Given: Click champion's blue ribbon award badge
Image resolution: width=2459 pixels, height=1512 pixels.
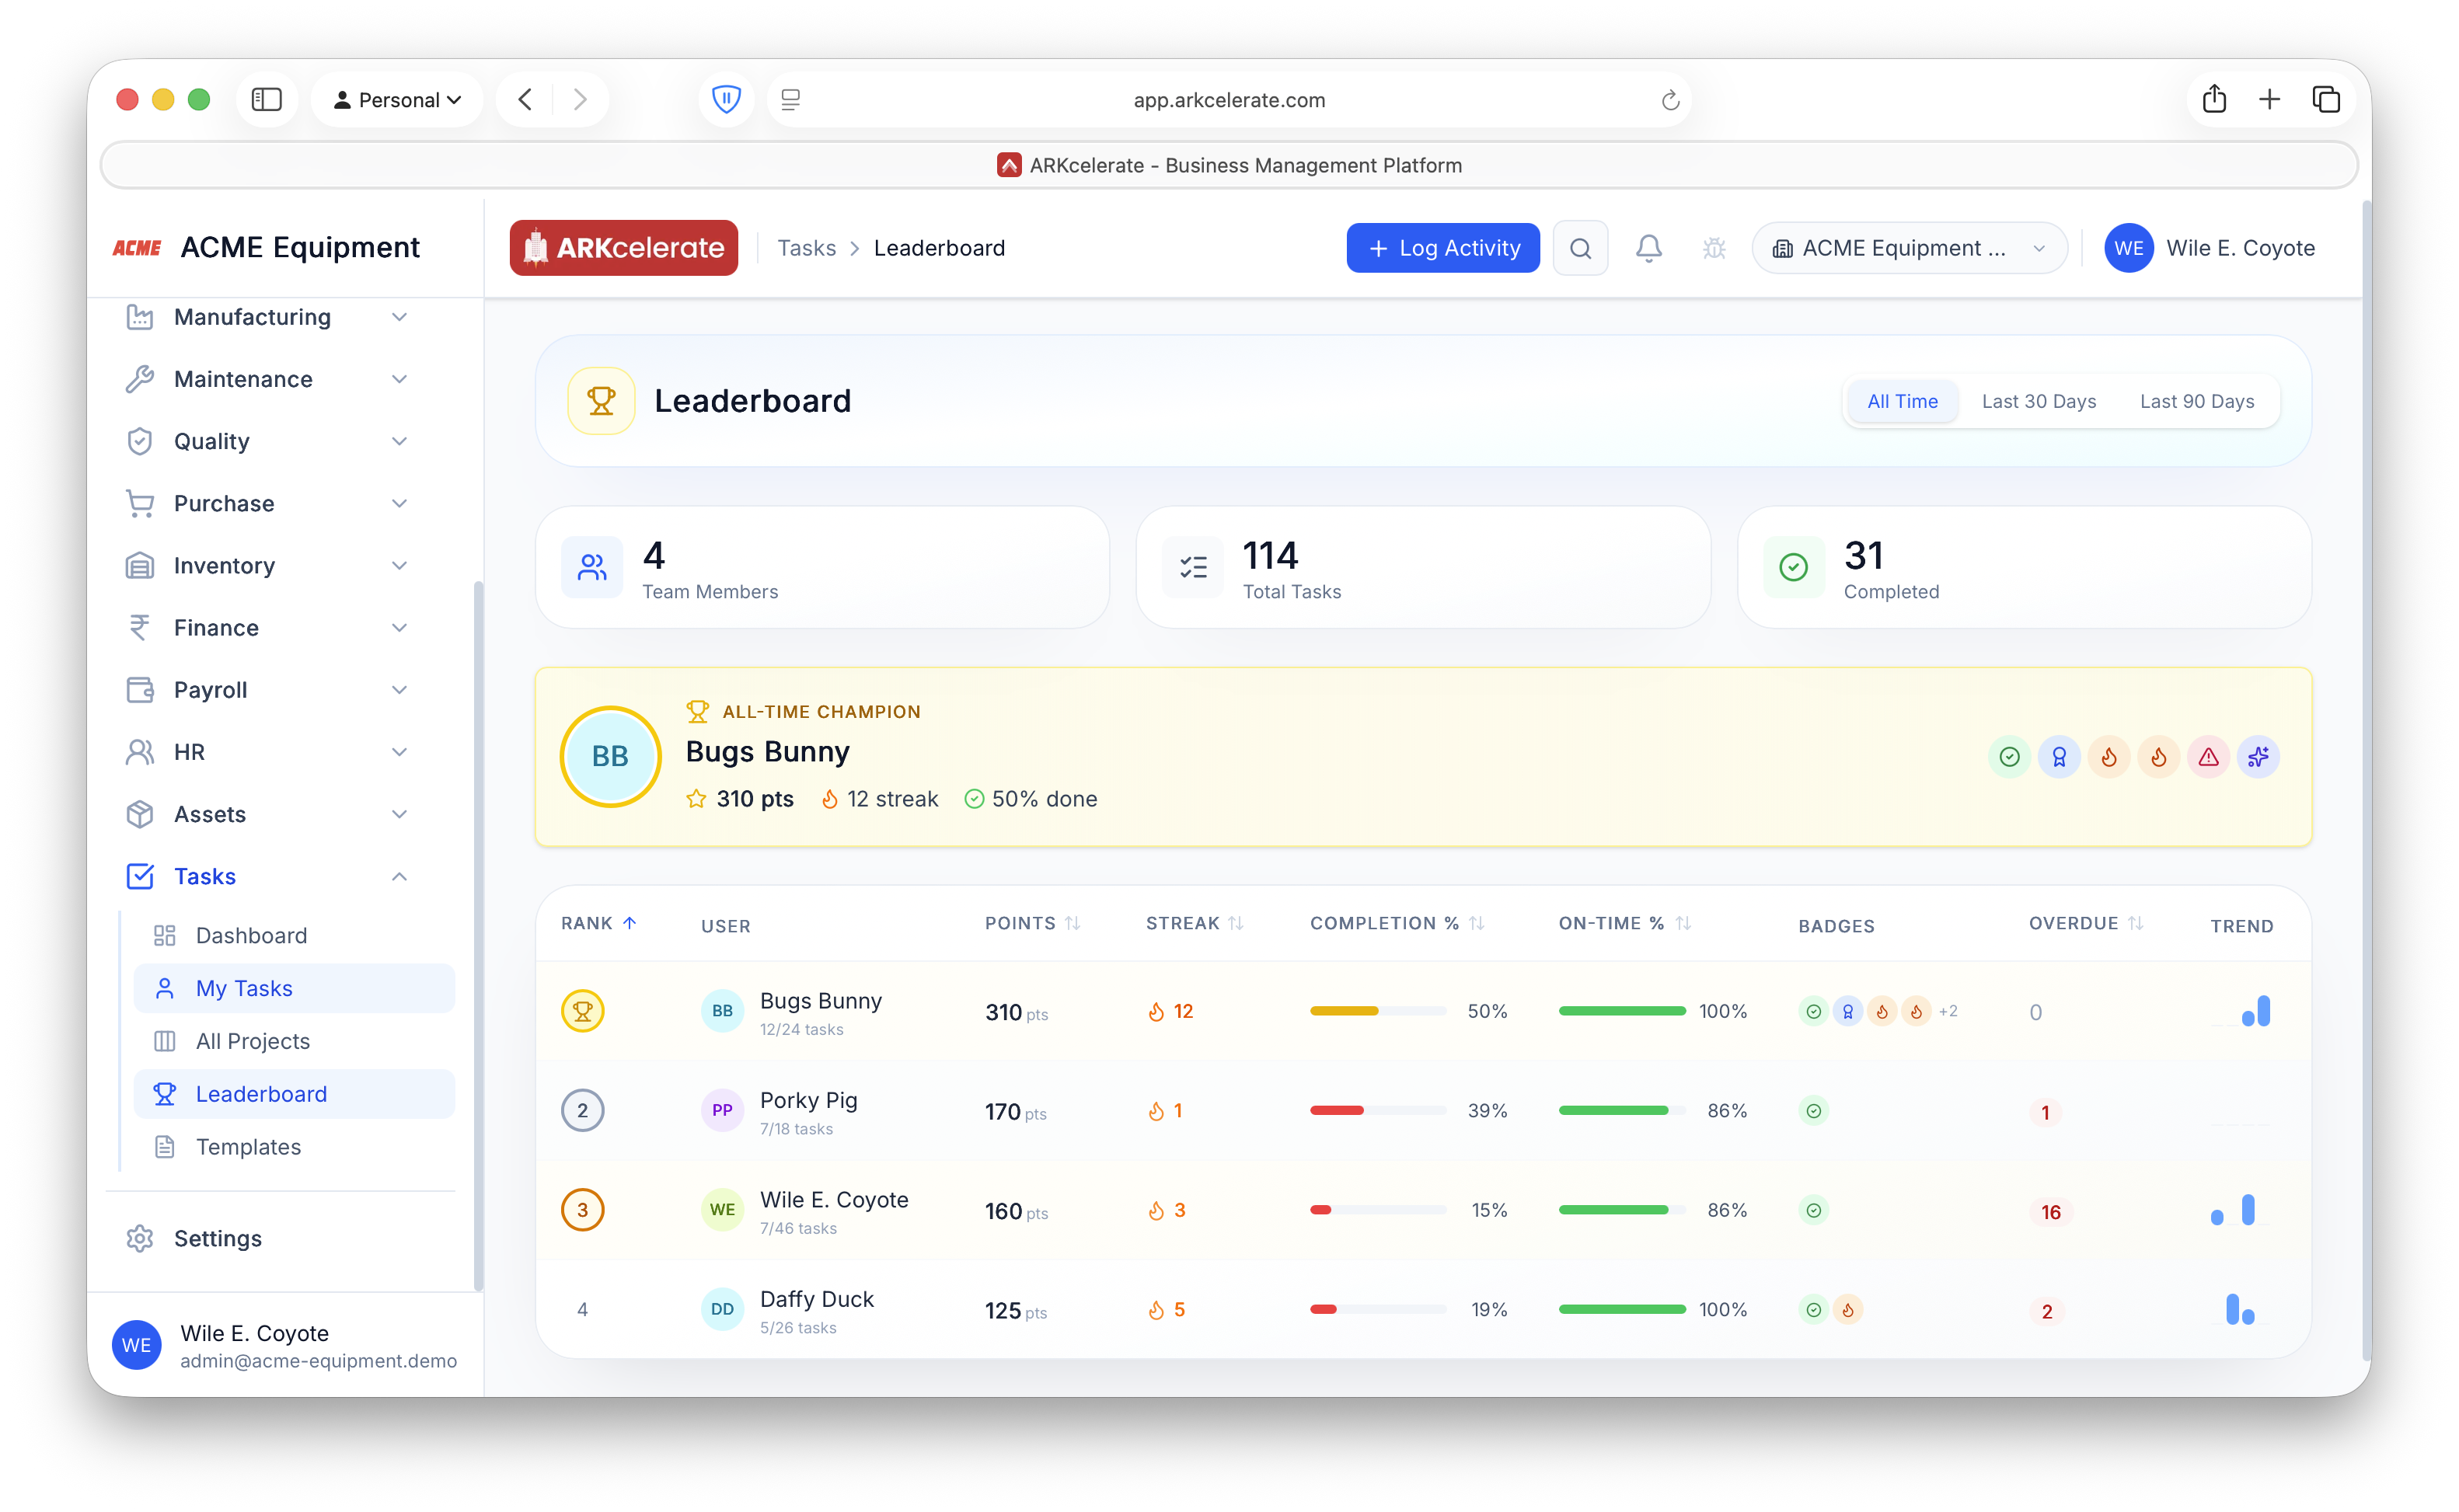Looking at the screenshot, I should [2058, 757].
